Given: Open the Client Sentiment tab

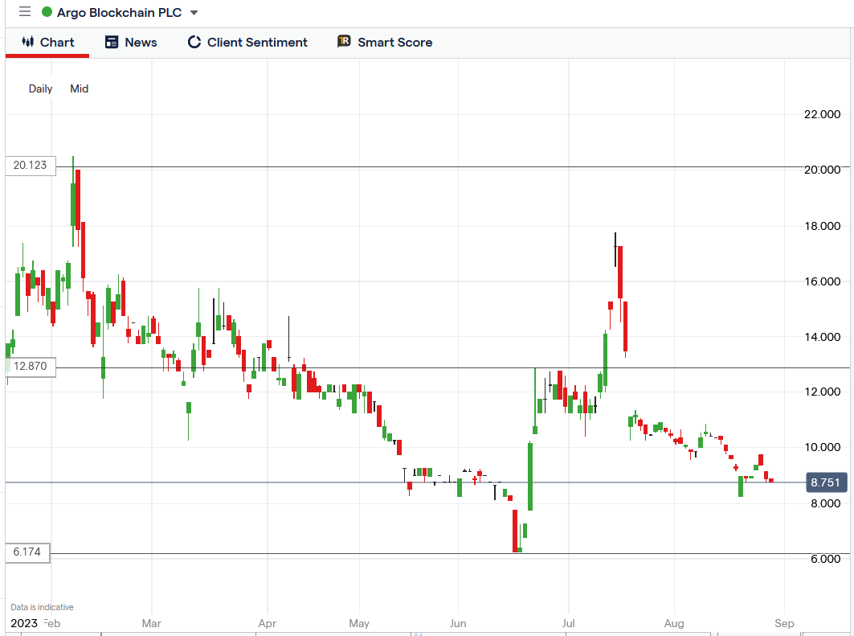Looking at the screenshot, I should pos(247,43).
